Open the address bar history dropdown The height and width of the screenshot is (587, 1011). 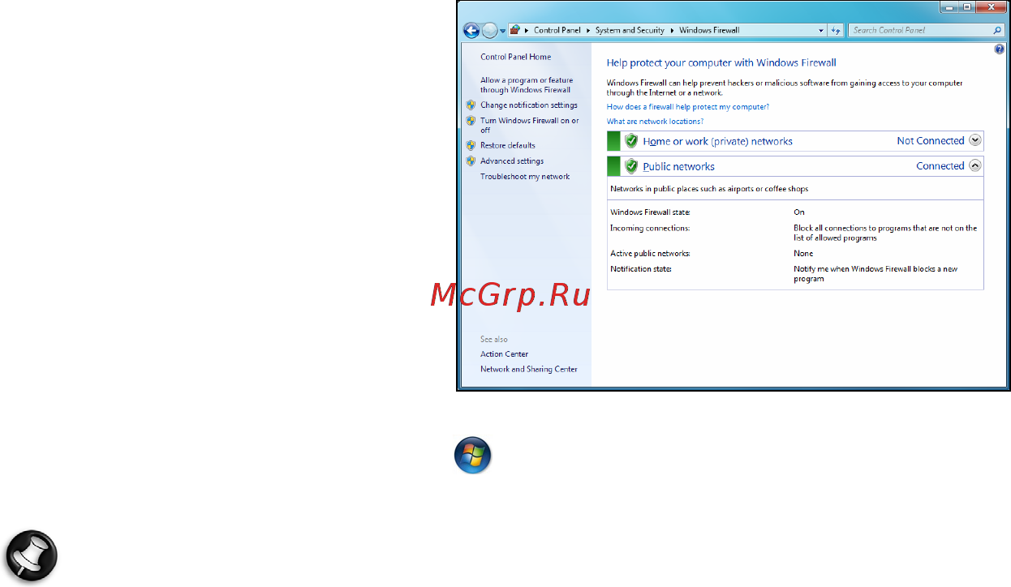pyautogui.click(x=821, y=30)
